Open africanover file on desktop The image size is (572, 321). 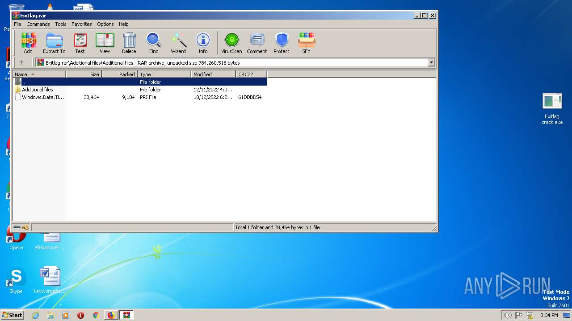click(x=50, y=241)
